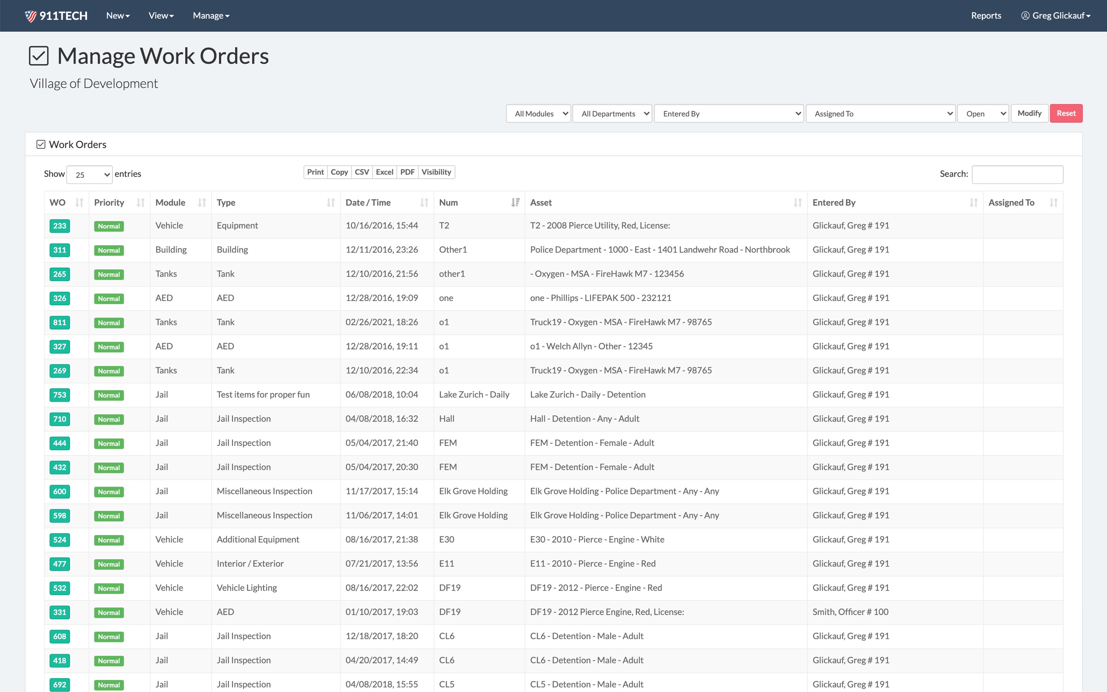Viewport: 1107px width, 692px height.
Task: Toggle column Visibility button
Action: tap(436, 172)
